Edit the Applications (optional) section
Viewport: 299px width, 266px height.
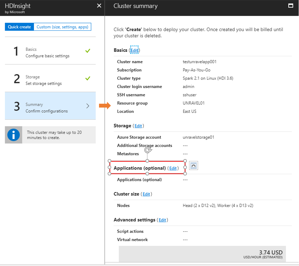pyautogui.click(x=173, y=168)
